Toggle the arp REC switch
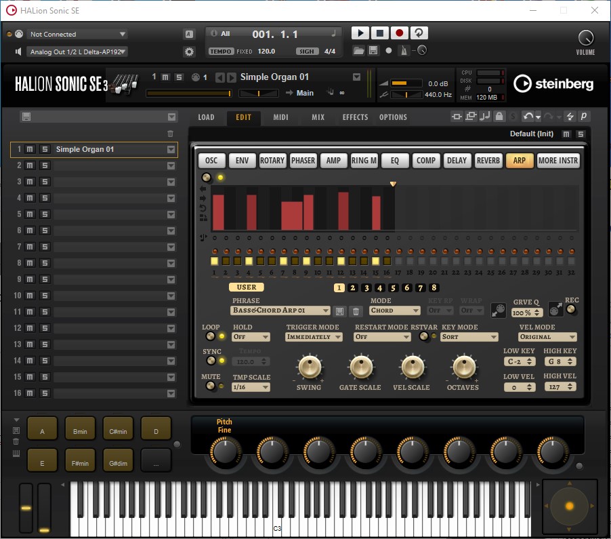 point(571,309)
